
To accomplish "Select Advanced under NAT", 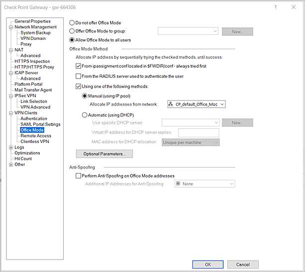I will [x=30, y=56].
